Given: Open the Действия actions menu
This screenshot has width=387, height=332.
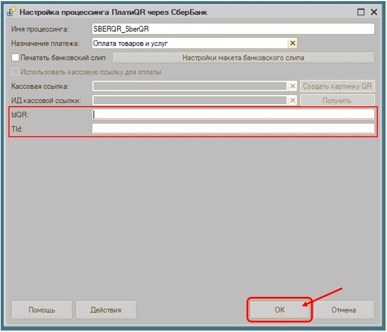Looking at the screenshot, I should [106, 310].
